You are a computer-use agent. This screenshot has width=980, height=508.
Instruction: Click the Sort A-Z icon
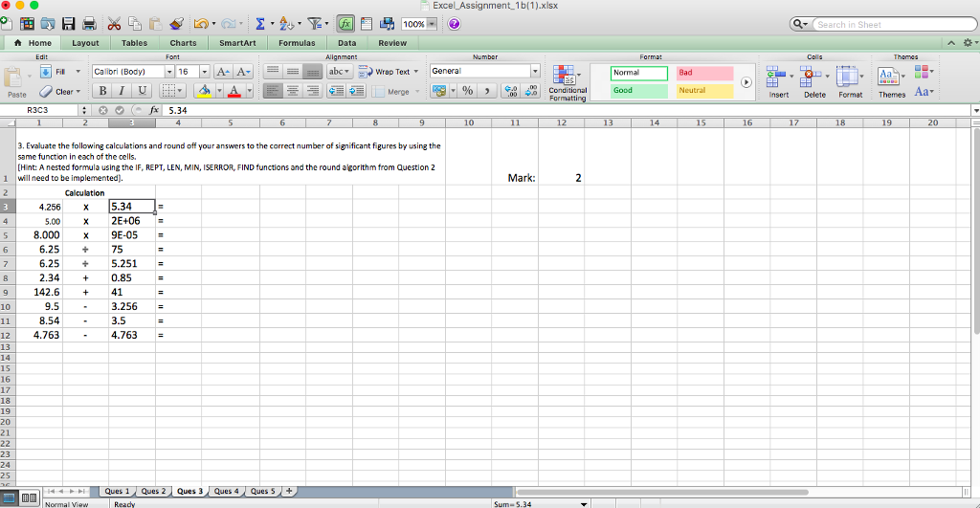(x=286, y=24)
